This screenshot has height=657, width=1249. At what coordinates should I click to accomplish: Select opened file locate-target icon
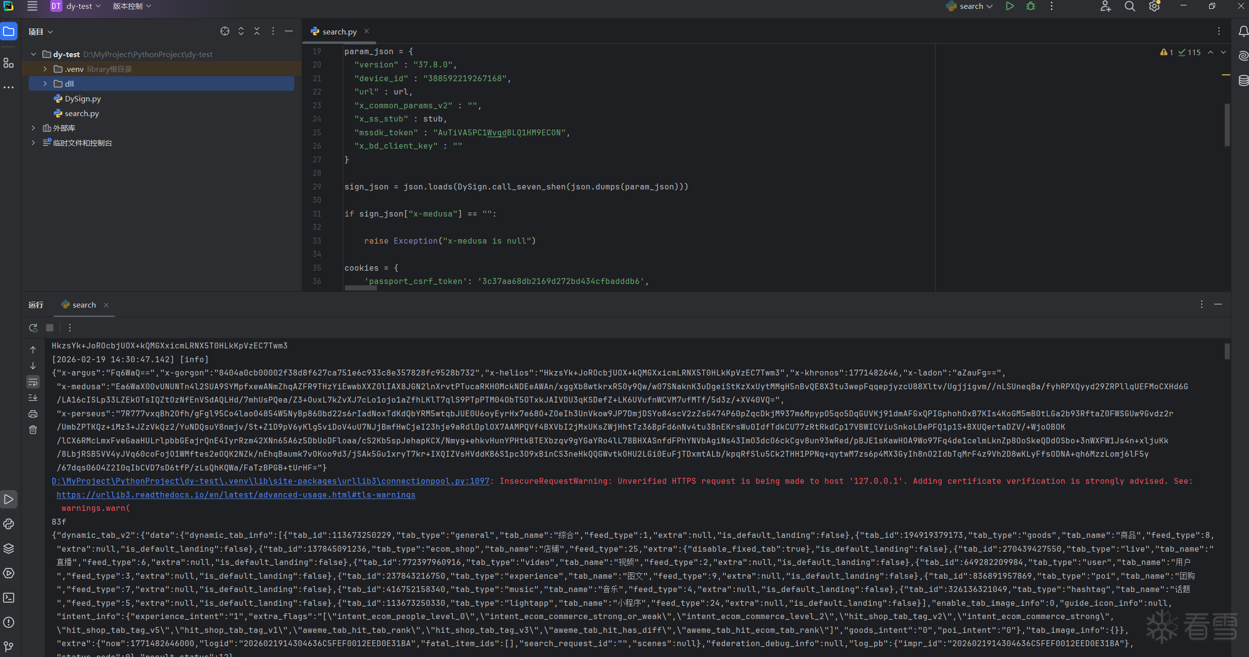click(x=225, y=31)
